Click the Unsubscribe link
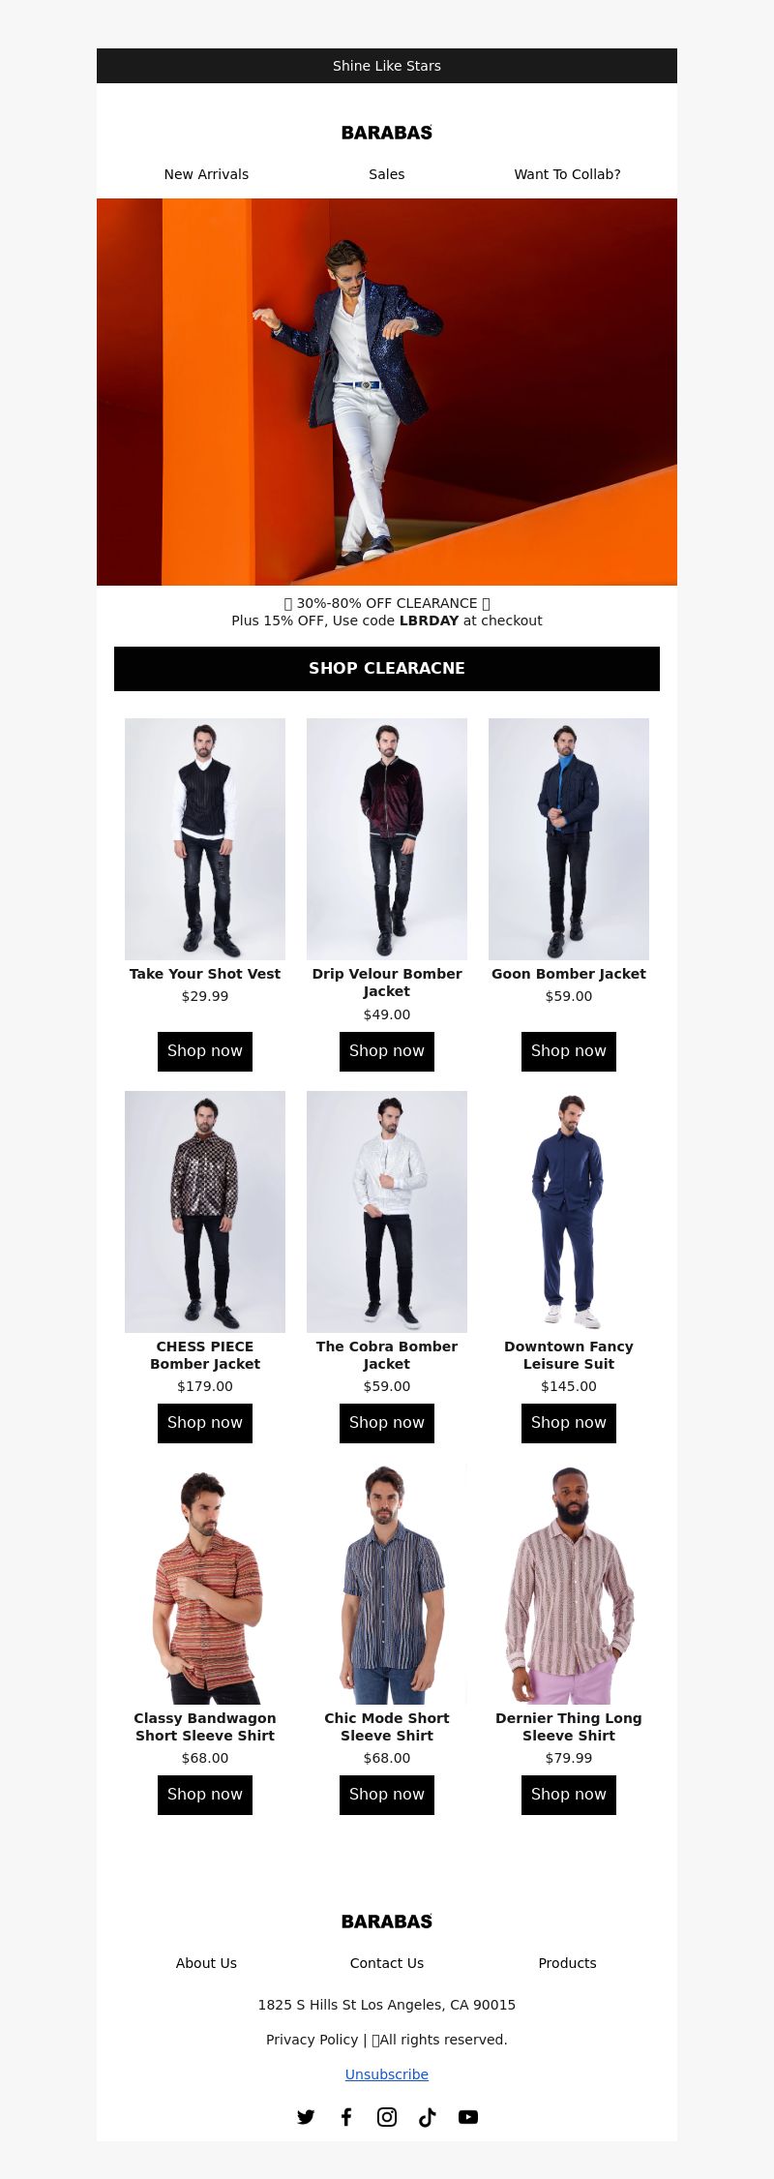The width and height of the screenshot is (774, 2179). click(387, 2074)
